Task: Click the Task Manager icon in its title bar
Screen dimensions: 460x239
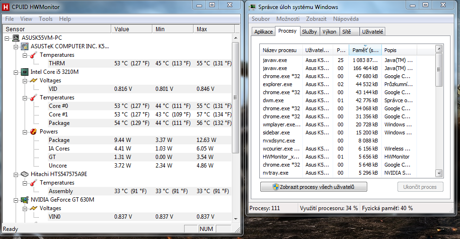Action: click(x=252, y=7)
